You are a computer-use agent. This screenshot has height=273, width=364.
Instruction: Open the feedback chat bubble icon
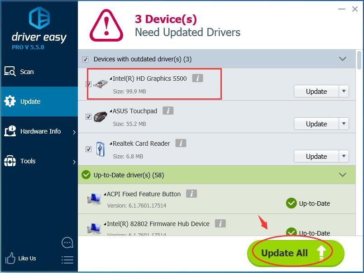[67, 243]
